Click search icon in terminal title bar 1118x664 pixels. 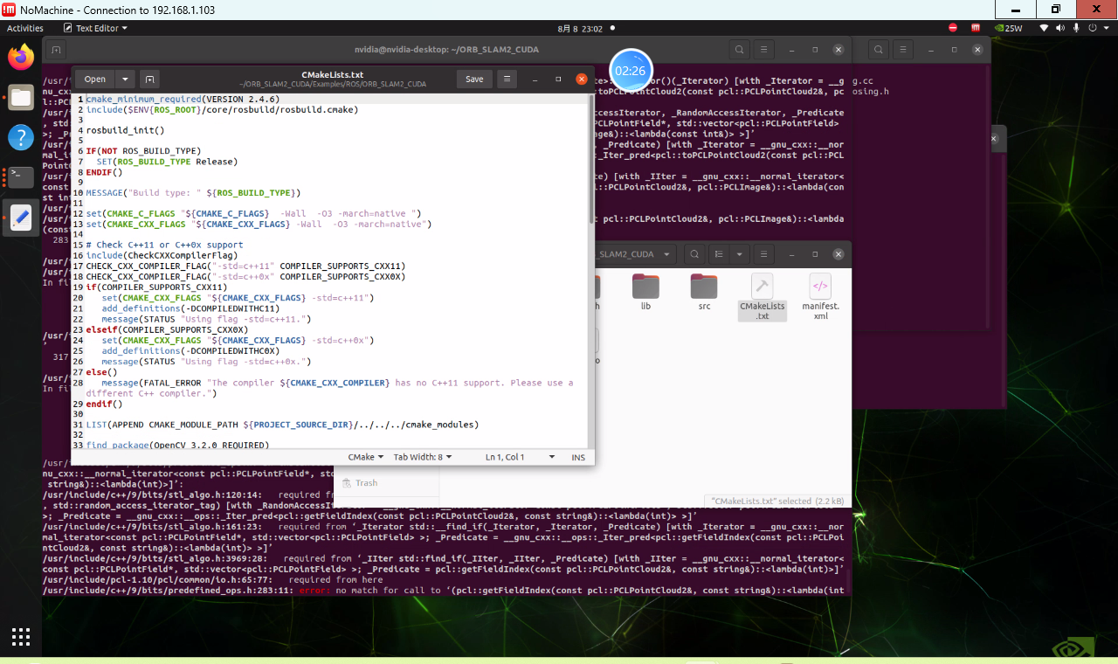[740, 50]
